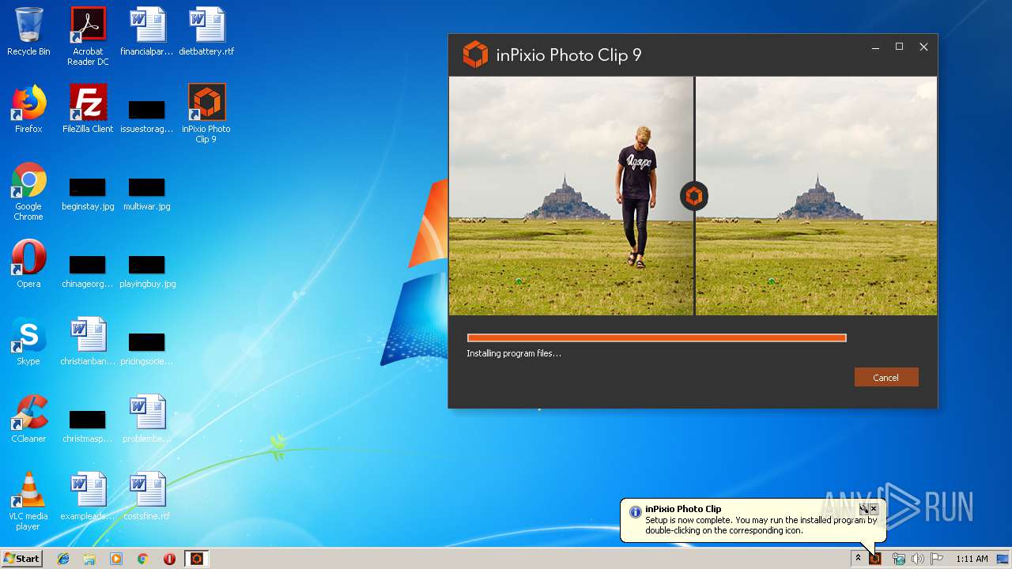Select dietbattery.rtf file icon
Image resolution: width=1012 pixels, height=569 pixels.
(x=206, y=32)
